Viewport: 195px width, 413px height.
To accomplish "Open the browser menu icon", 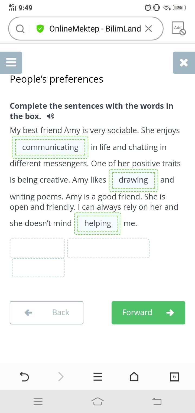I will [97, 377].
